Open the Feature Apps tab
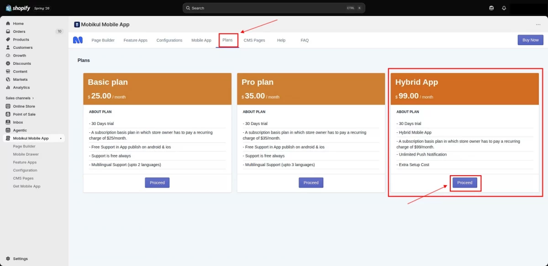Screen dimensions: 548x266 pos(136,40)
